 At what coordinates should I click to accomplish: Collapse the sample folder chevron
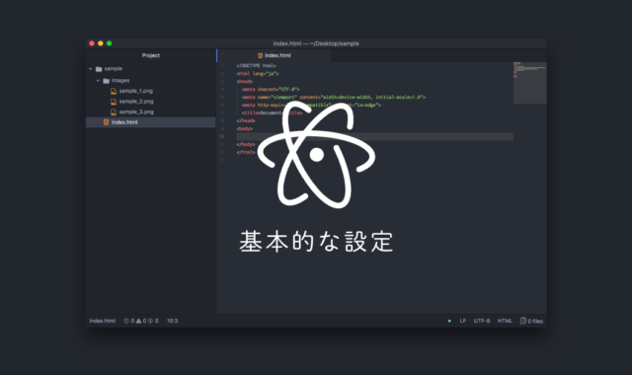click(x=91, y=69)
